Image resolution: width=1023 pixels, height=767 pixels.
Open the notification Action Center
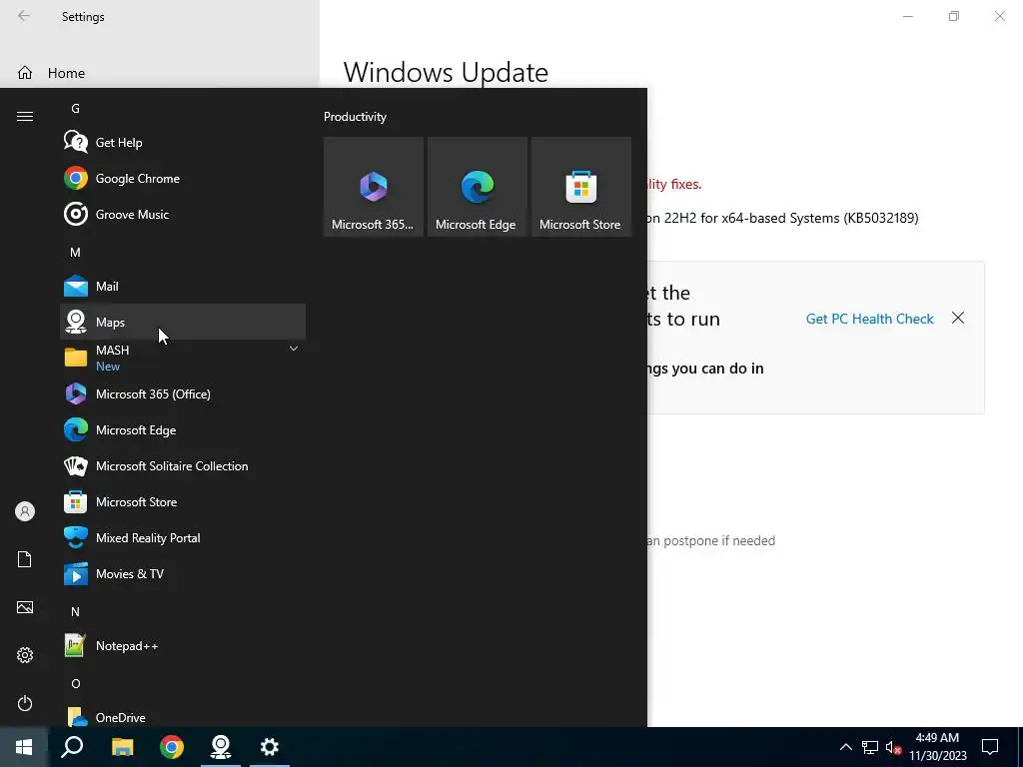pyautogui.click(x=990, y=747)
